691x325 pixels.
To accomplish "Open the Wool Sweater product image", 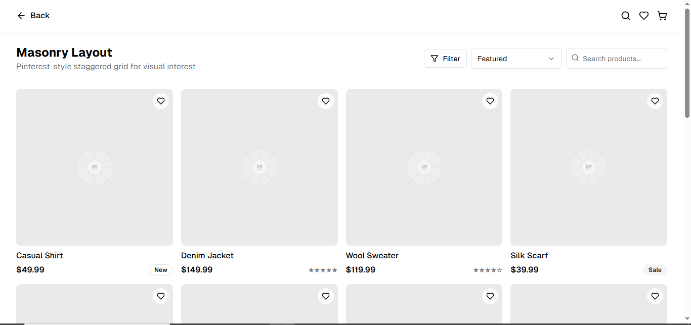I will pos(424,167).
